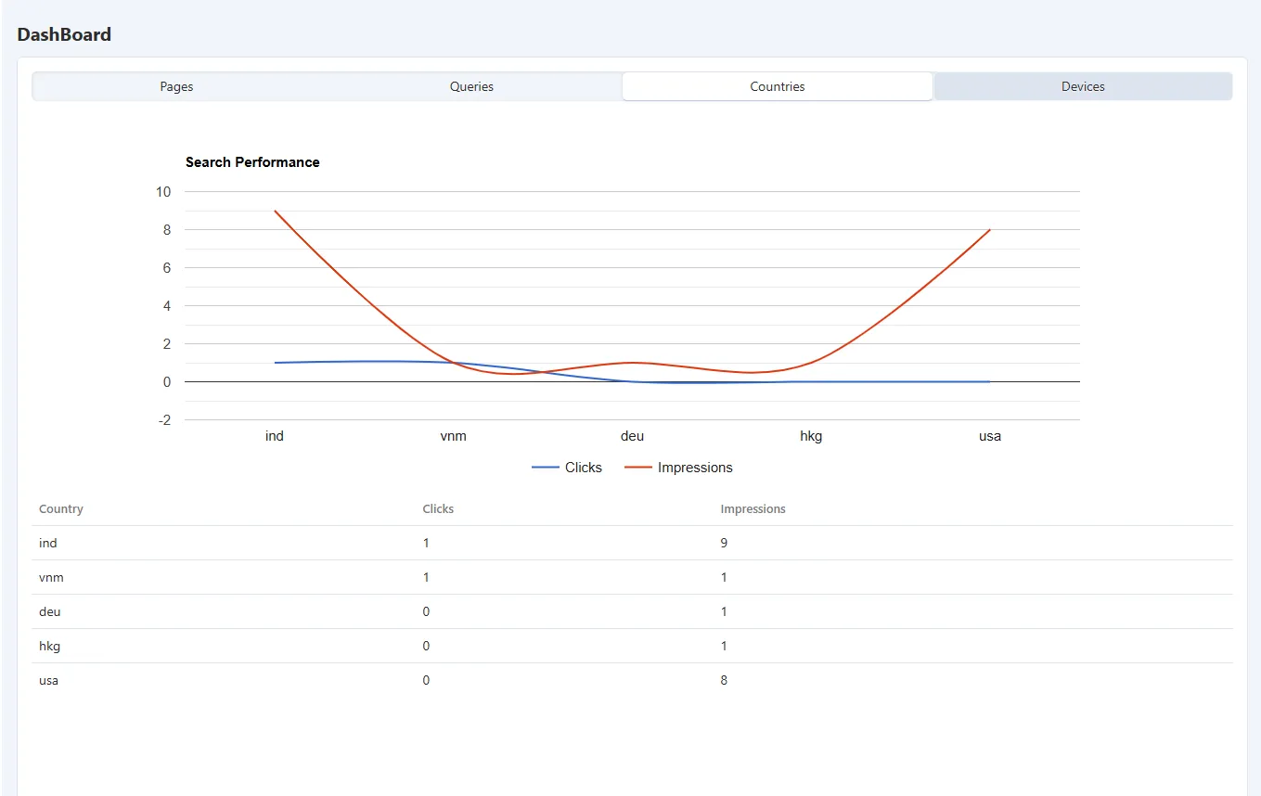Switch to the Pages tab
Image resolution: width=1261 pixels, height=796 pixels.
(x=176, y=86)
